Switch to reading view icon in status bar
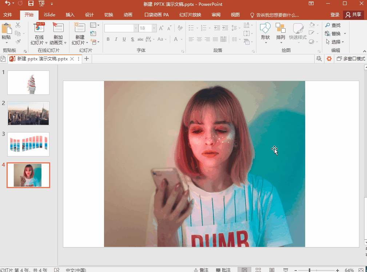The height and width of the screenshot is (272, 367). tap(272, 270)
